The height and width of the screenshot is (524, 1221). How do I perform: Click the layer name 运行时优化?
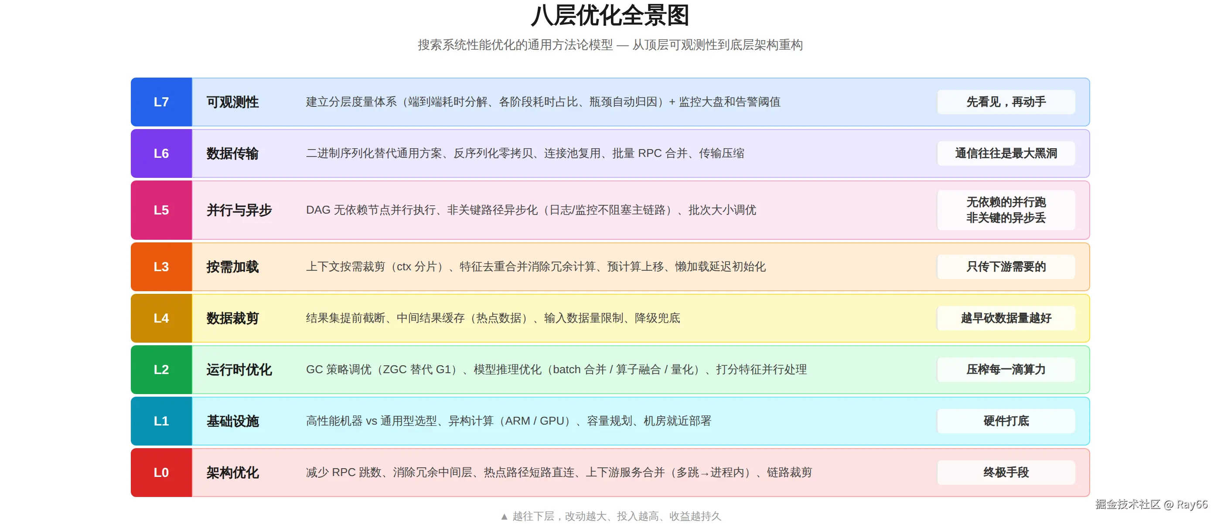pos(239,370)
